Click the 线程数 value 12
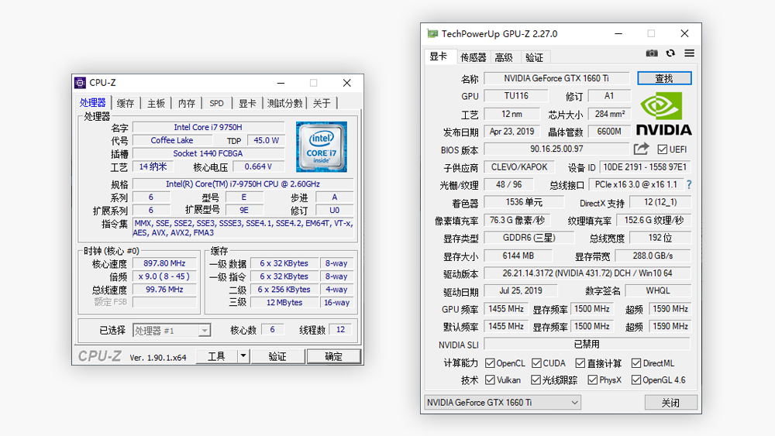Viewport: 775px width, 436px height. tap(340, 329)
